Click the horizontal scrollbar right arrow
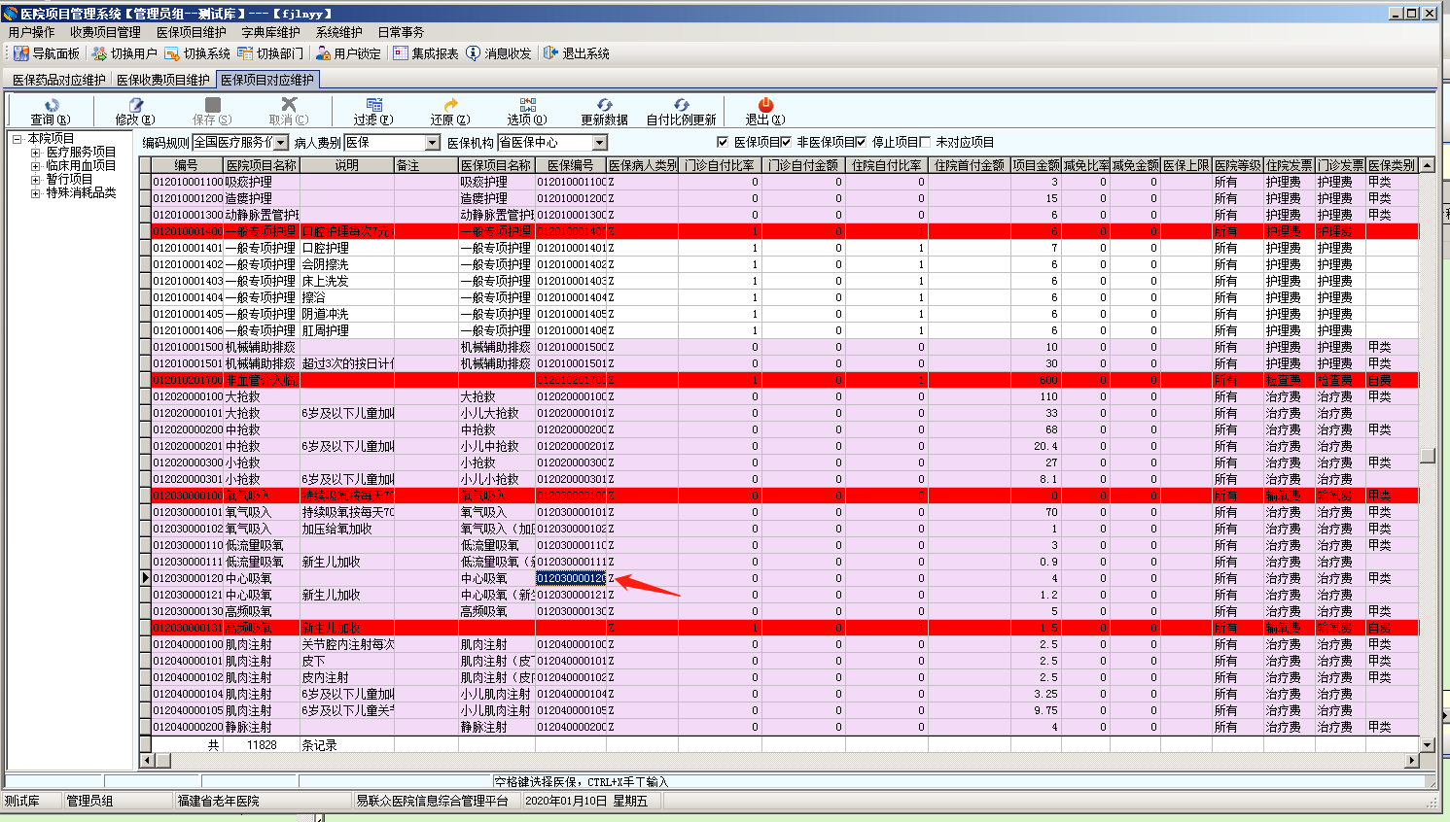This screenshot has height=822, width=1450. click(x=1412, y=760)
